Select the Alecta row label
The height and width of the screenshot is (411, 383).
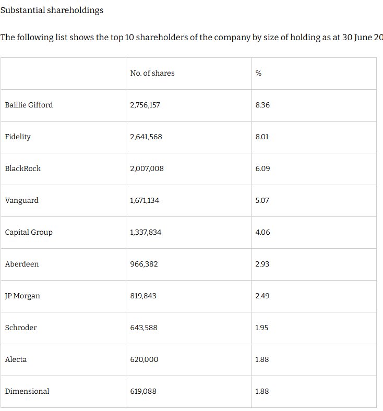(x=16, y=360)
